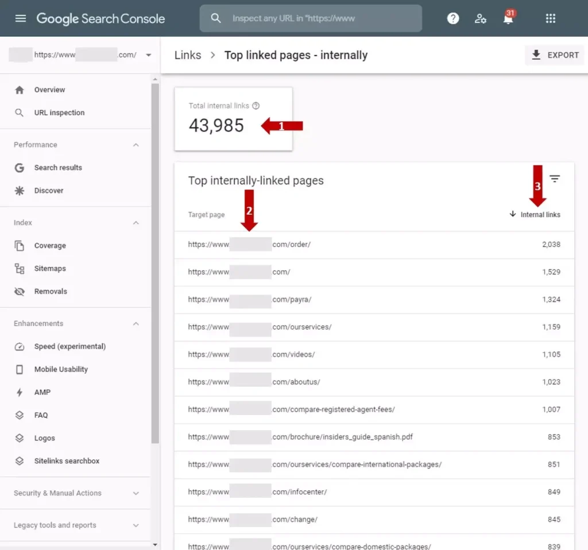588x550 pixels.
Task: Click the Discover asterisk icon
Action: pyautogui.click(x=20, y=191)
